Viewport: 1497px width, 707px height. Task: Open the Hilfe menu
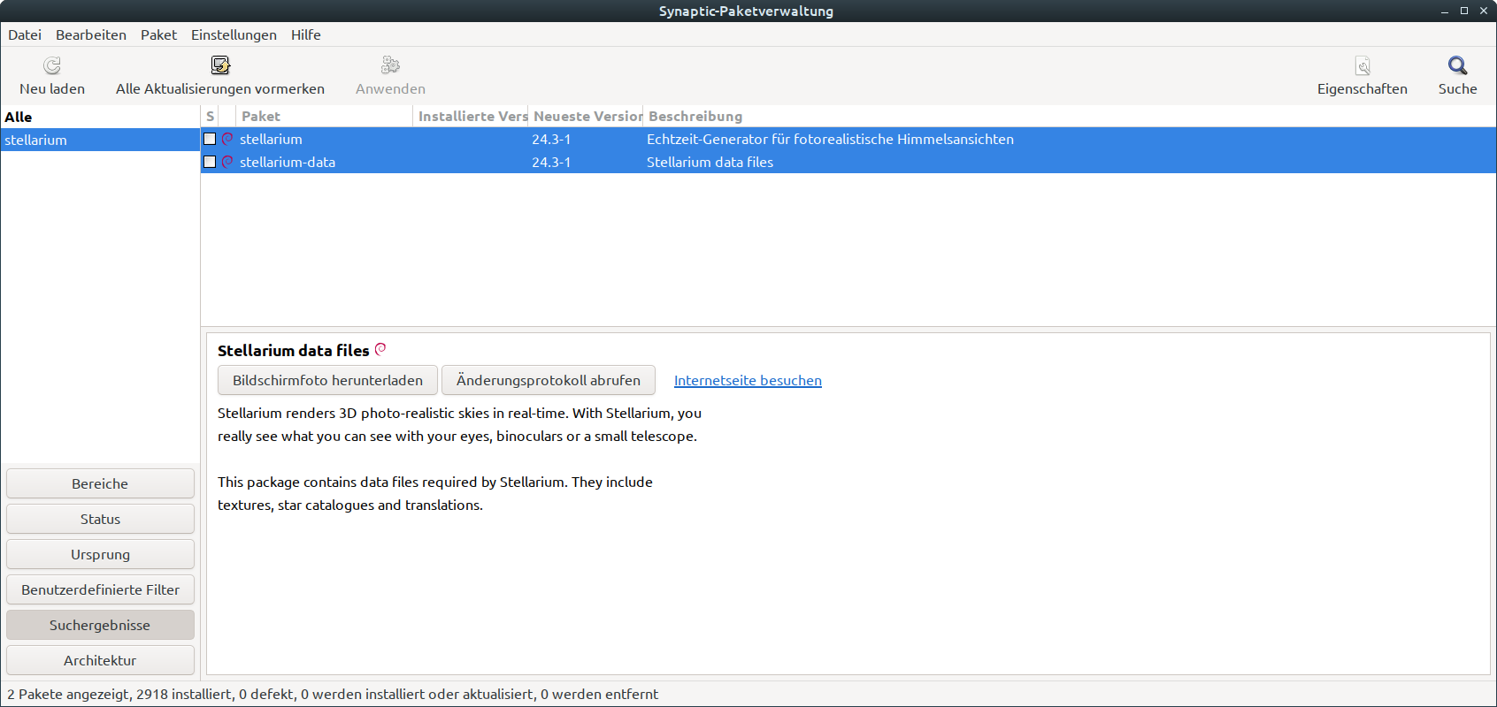pyautogui.click(x=306, y=34)
